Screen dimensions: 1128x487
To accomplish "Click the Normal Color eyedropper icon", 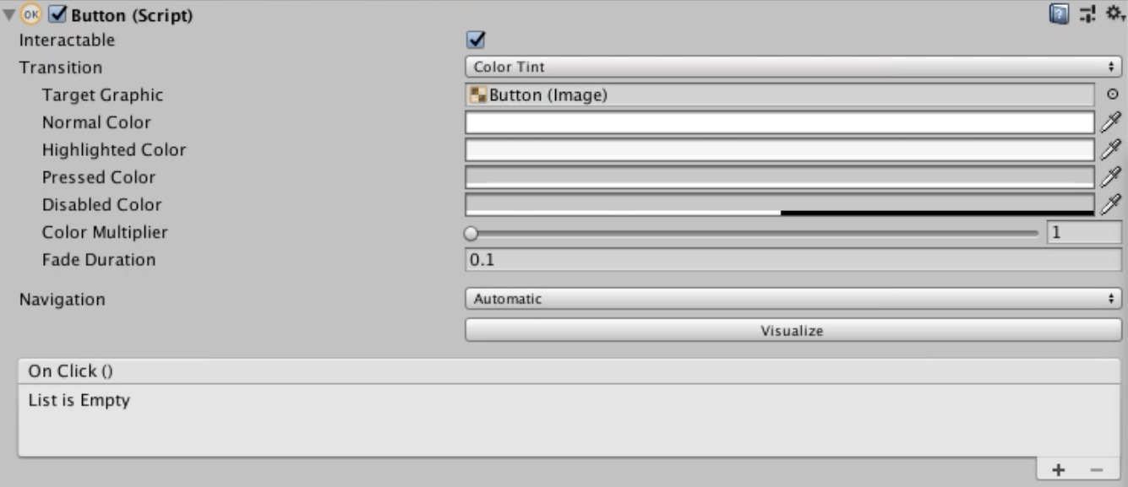I will tap(1111, 122).
